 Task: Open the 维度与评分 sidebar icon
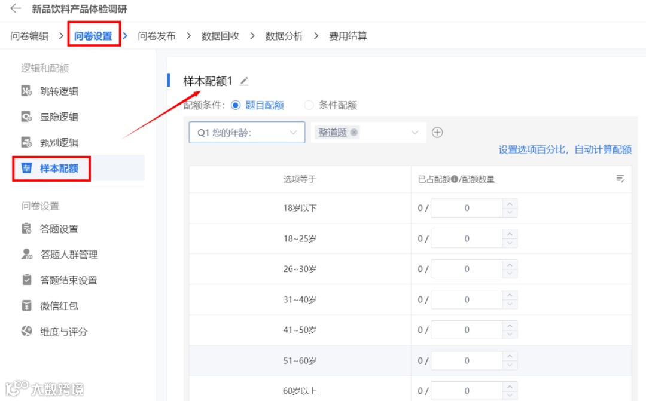pos(26,331)
